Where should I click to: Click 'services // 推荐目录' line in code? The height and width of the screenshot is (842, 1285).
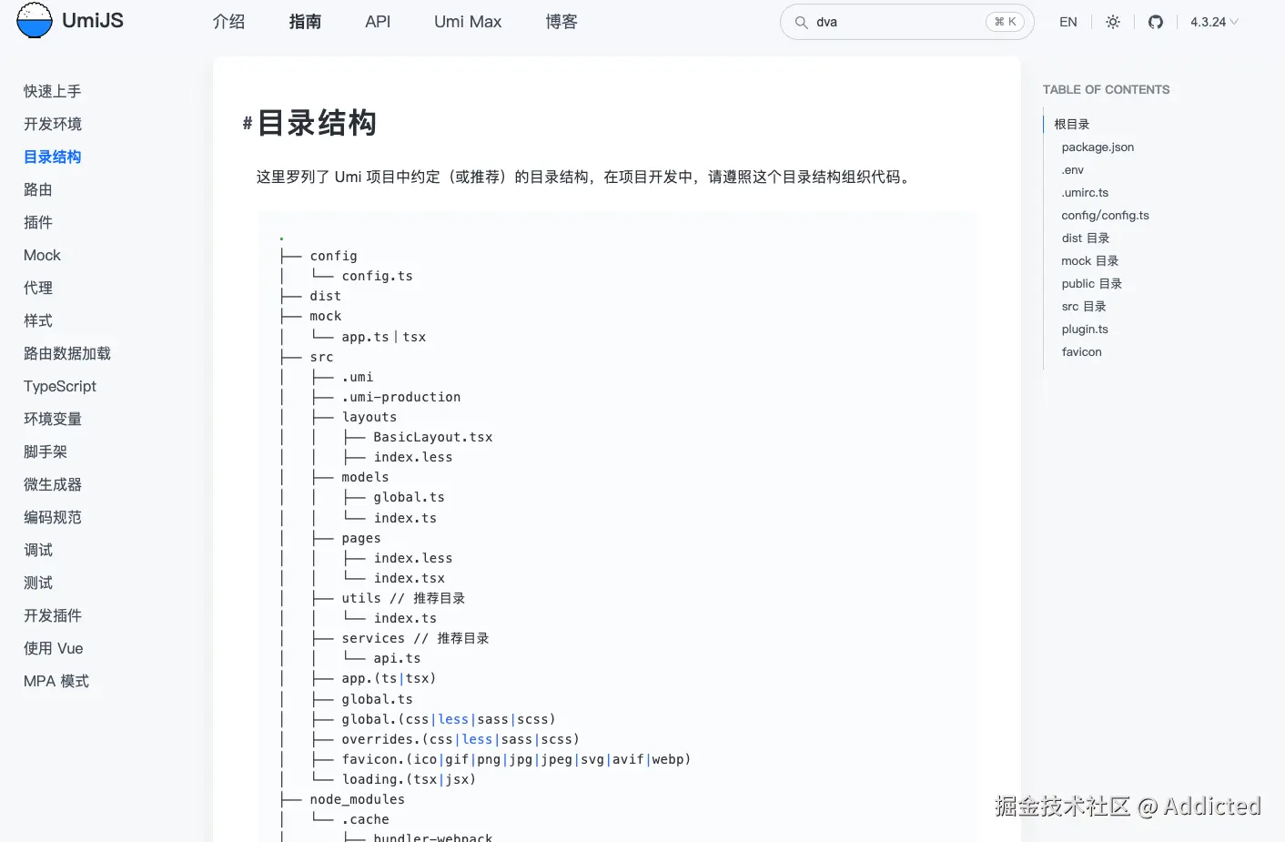click(x=415, y=638)
